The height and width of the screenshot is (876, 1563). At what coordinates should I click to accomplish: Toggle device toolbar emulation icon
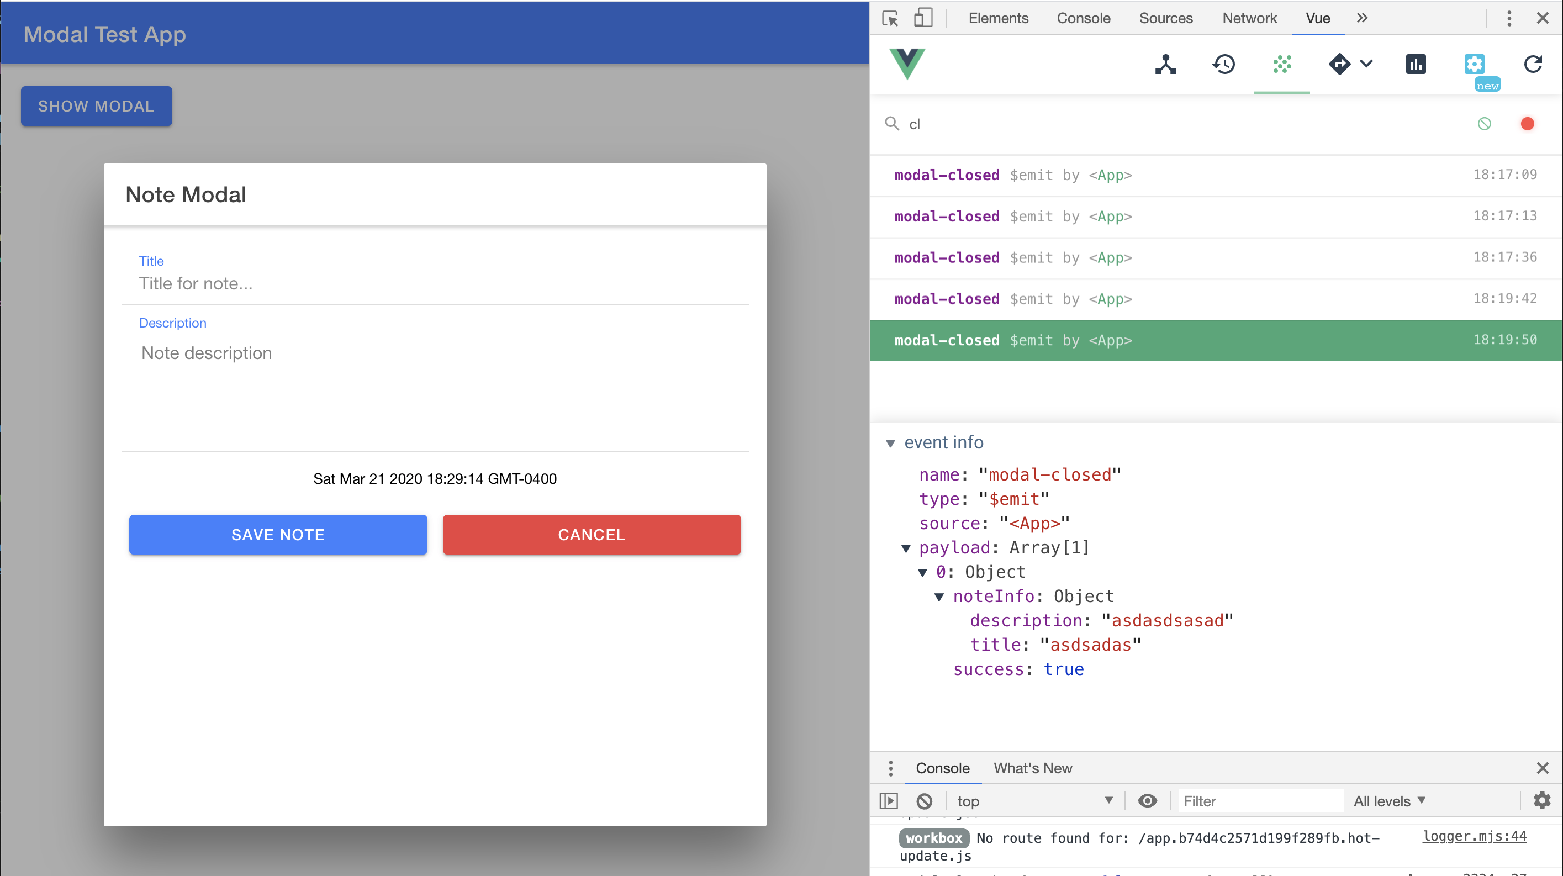pos(923,18)
